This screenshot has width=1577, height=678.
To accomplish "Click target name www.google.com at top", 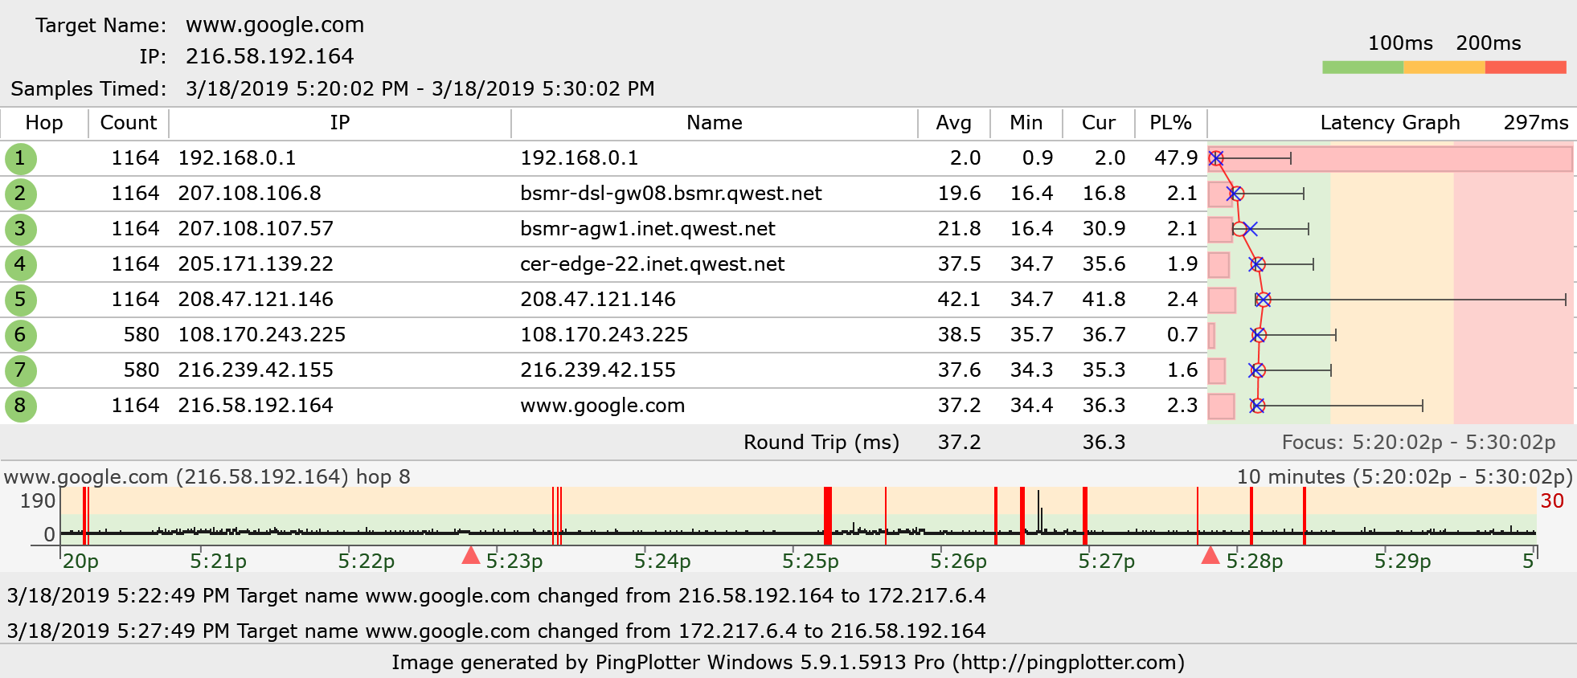I will click(275, 25).
